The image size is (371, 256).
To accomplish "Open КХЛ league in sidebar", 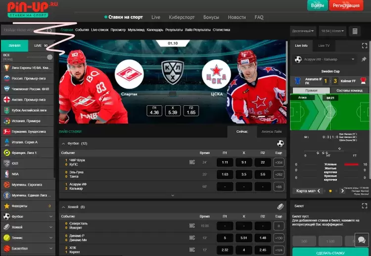I will coord(27,164).
